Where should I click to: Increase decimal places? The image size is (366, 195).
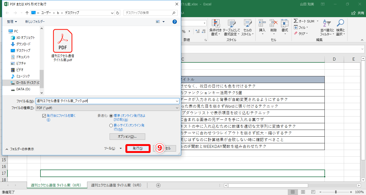(198, 32)
